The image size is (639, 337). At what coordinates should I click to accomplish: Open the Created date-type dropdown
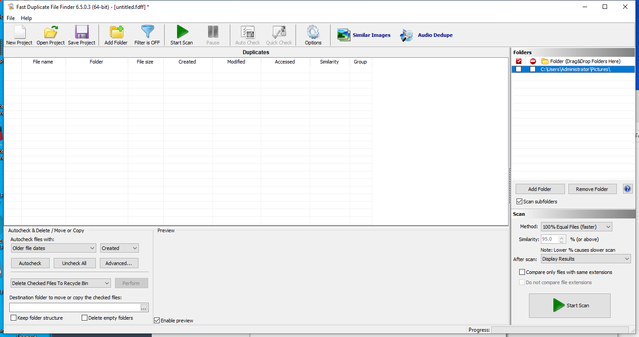coord(120,248)
